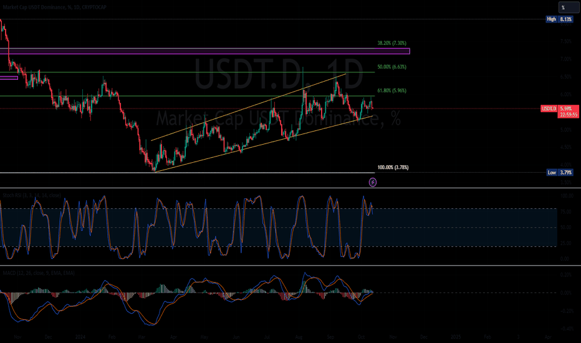Click the 50.00 Stoch RSI scale value

565,227
